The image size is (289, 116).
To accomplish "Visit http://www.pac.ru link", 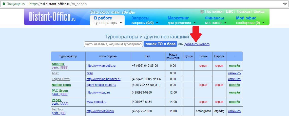I will [x=98, y=92].
